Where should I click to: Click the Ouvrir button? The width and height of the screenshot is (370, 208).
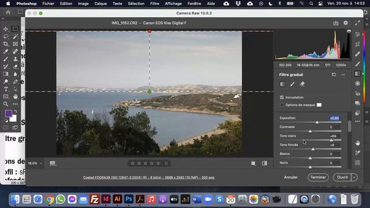[342, 177]
